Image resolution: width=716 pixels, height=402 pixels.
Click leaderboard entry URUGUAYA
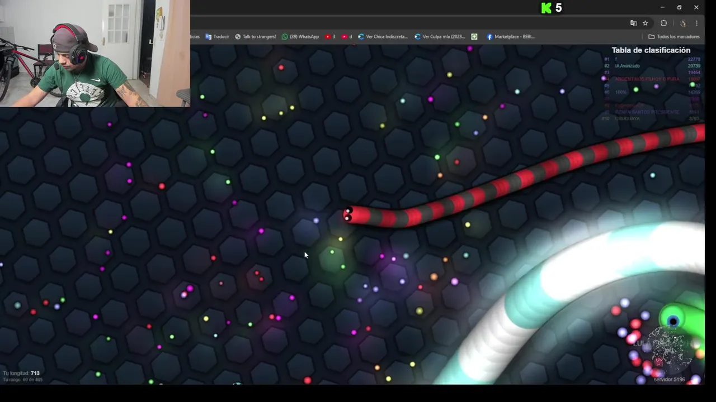[627, 118]
